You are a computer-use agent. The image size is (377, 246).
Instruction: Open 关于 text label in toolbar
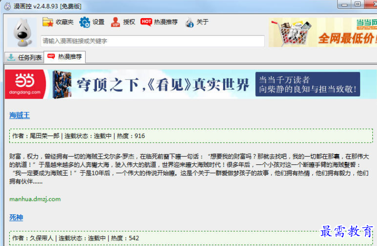[x=202, y=22]
